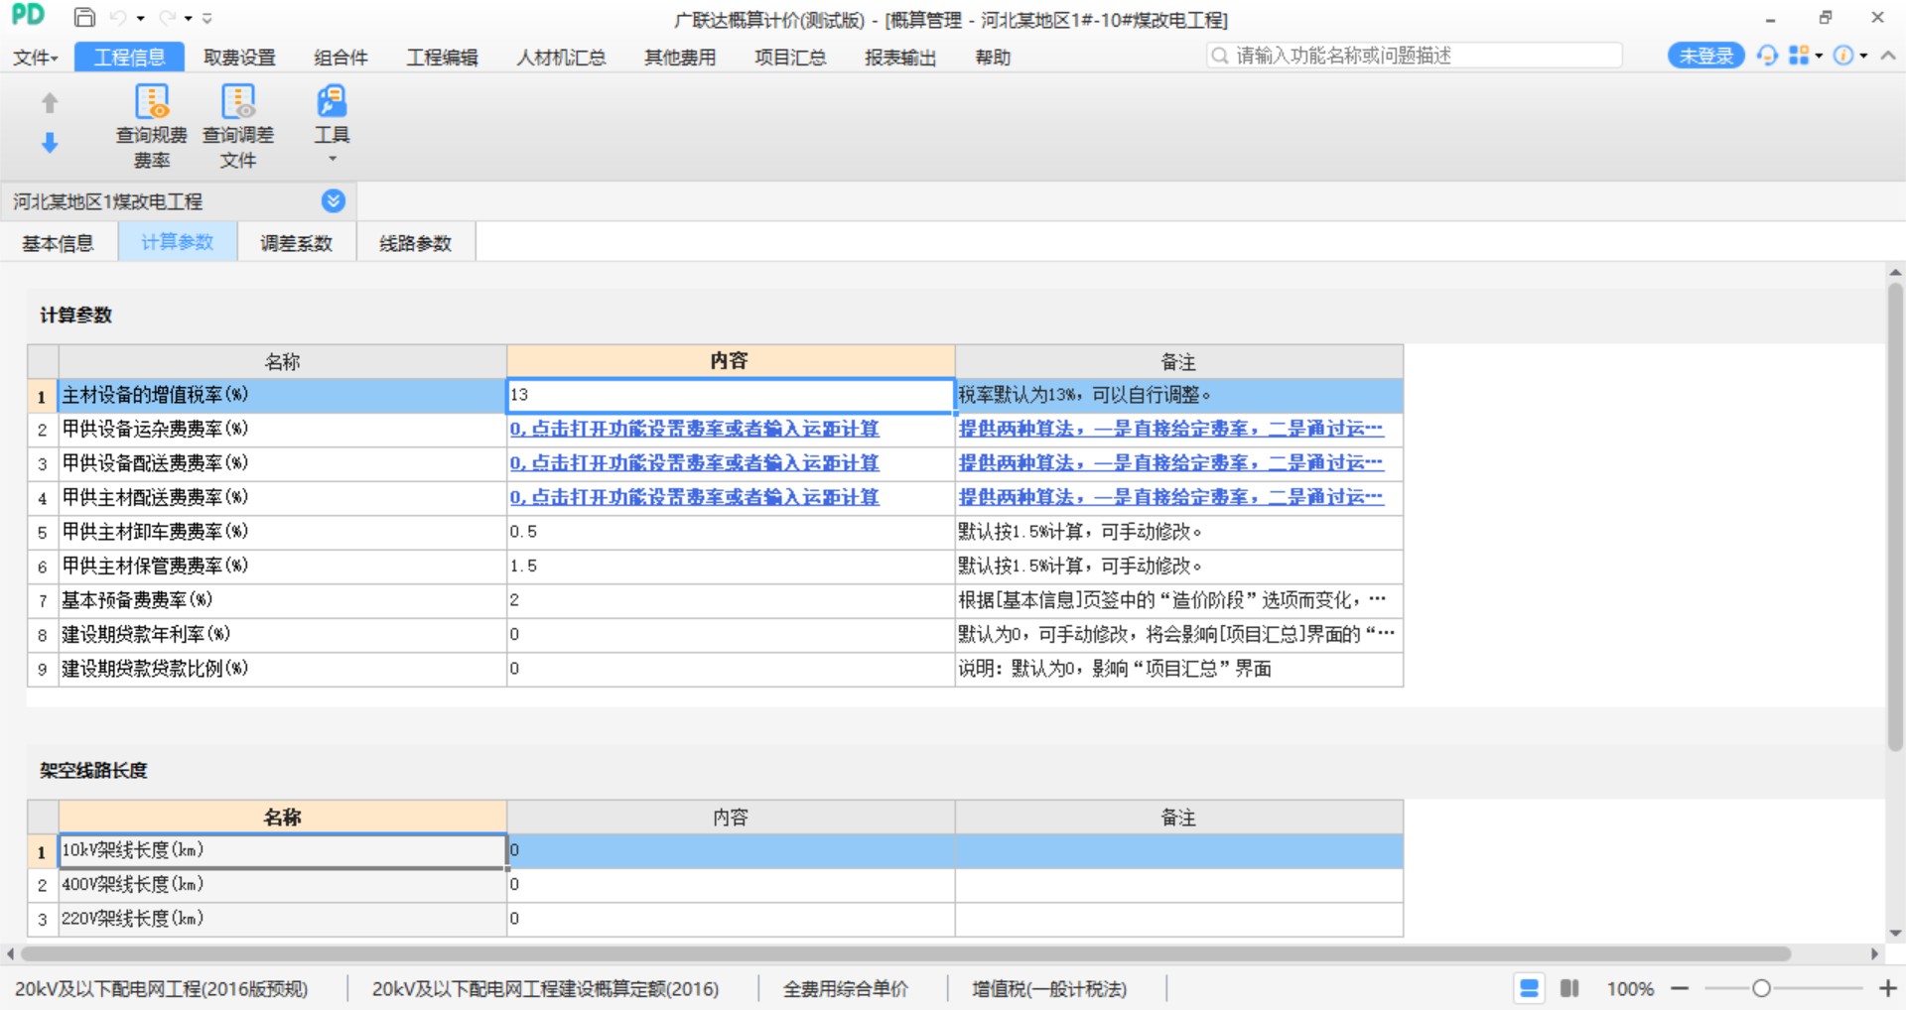The width and height of the screenshot is (1906, 1010).
Task: Click the 查询规费费率 icon
Action: click(151, 103)
